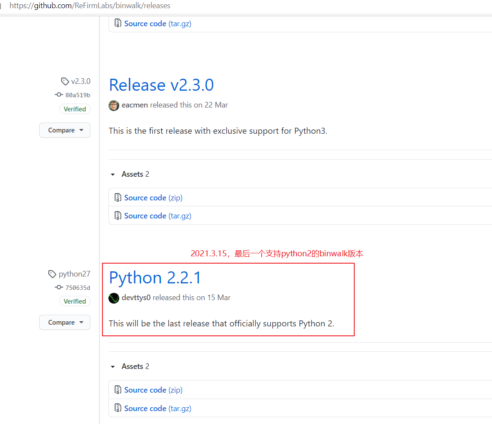492x424 pixels.
Task: Open the v2.3.0 tag link
Action: pyautogui.click(x=80, y=81)
